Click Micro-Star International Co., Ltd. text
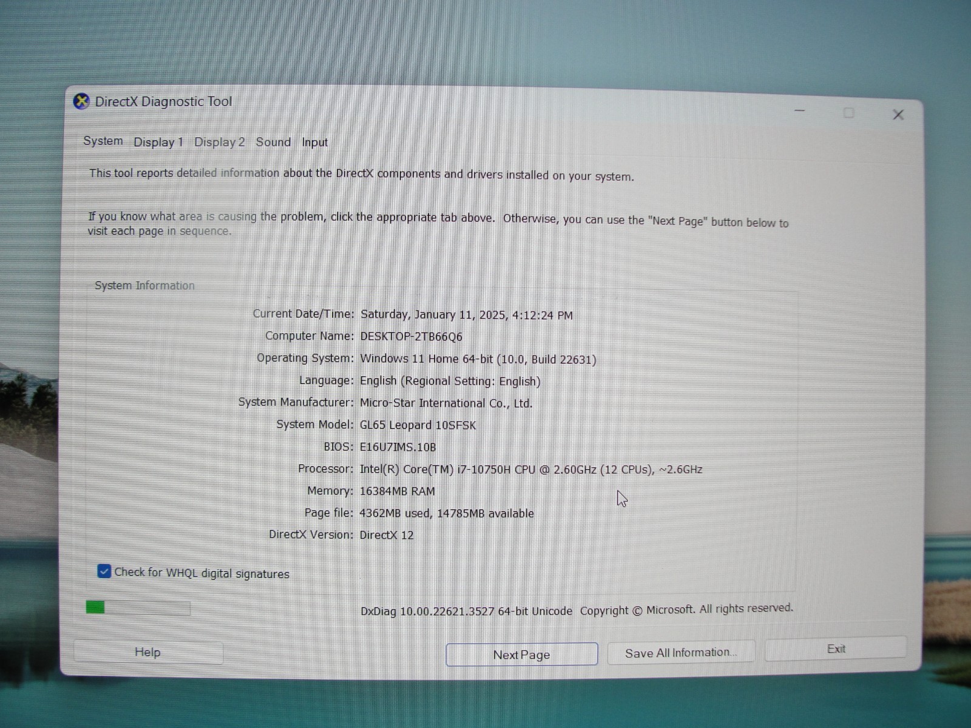This screenshot has height=728, width=971. point(446,403)
